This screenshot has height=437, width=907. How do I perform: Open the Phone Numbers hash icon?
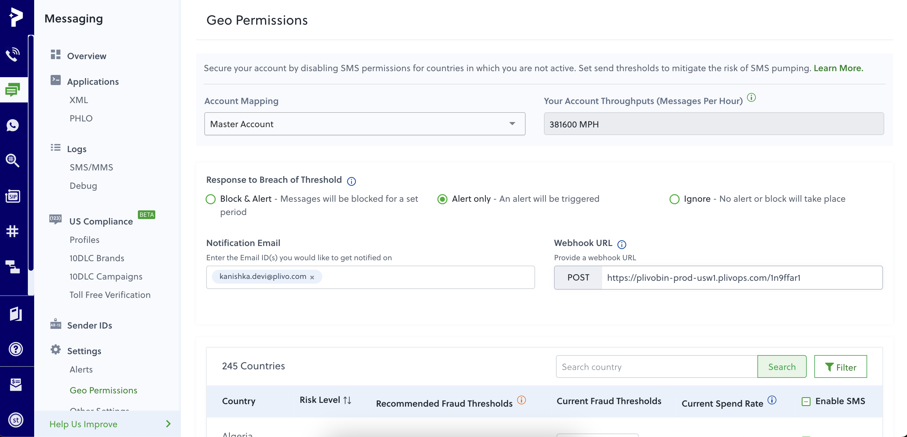pos(13,231)
